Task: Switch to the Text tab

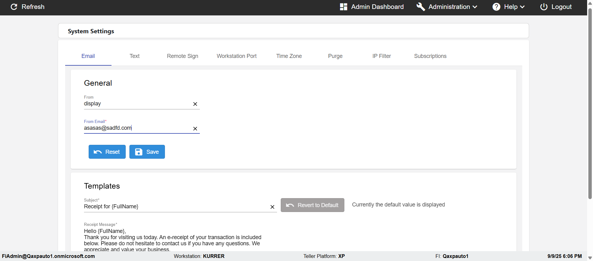Action: coord(134,56)
